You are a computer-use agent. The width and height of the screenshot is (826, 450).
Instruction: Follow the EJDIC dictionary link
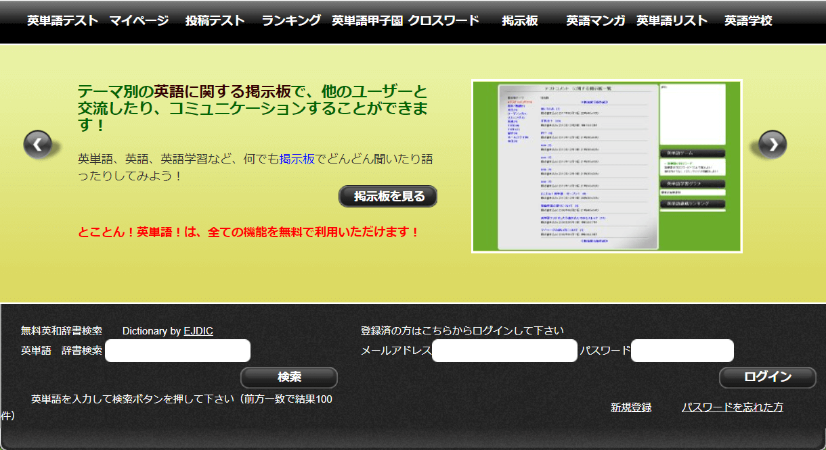click(x=198, y=331)
